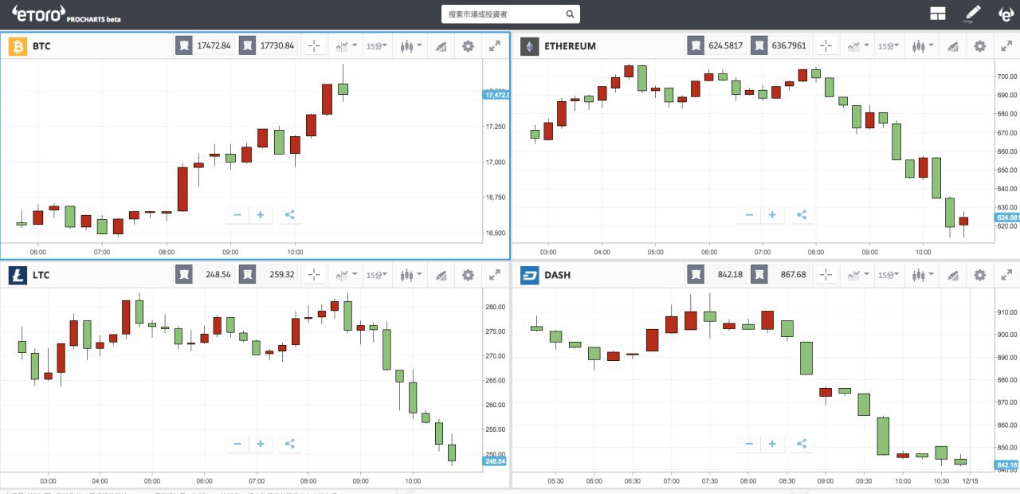The image size is (1020, 494).
Task: Zoom in on the LTC chart
Action: click(x=261, y=443)
